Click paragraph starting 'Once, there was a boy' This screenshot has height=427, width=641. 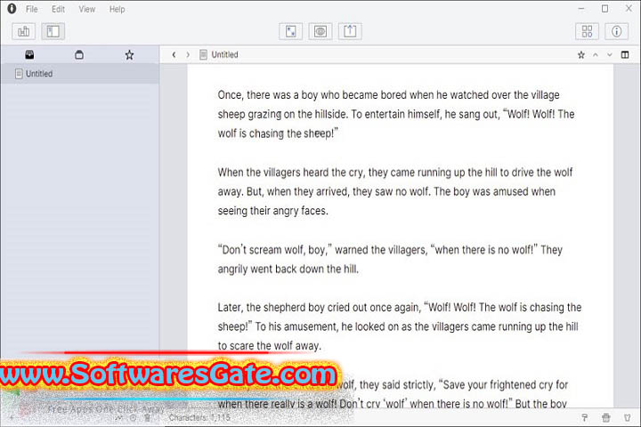396,114
